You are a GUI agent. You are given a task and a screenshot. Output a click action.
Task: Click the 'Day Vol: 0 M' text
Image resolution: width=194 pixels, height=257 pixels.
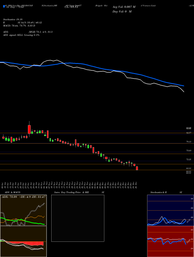pyautogui.click(x=122, y=11)
